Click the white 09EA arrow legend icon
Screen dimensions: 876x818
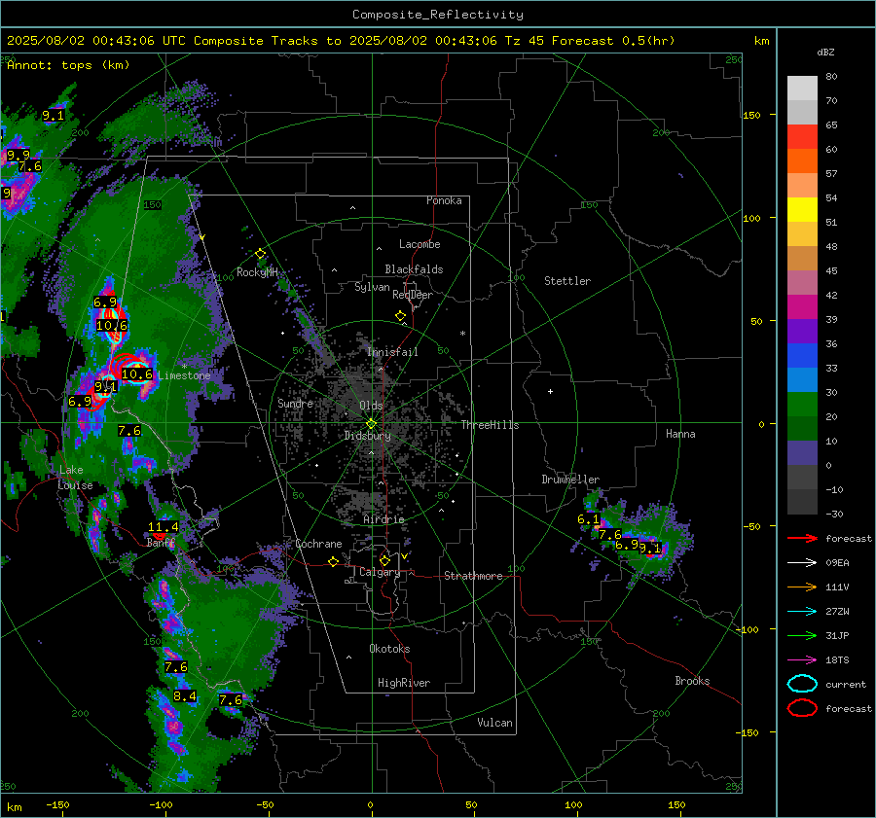pyautogui.click(x=802, y=562)
